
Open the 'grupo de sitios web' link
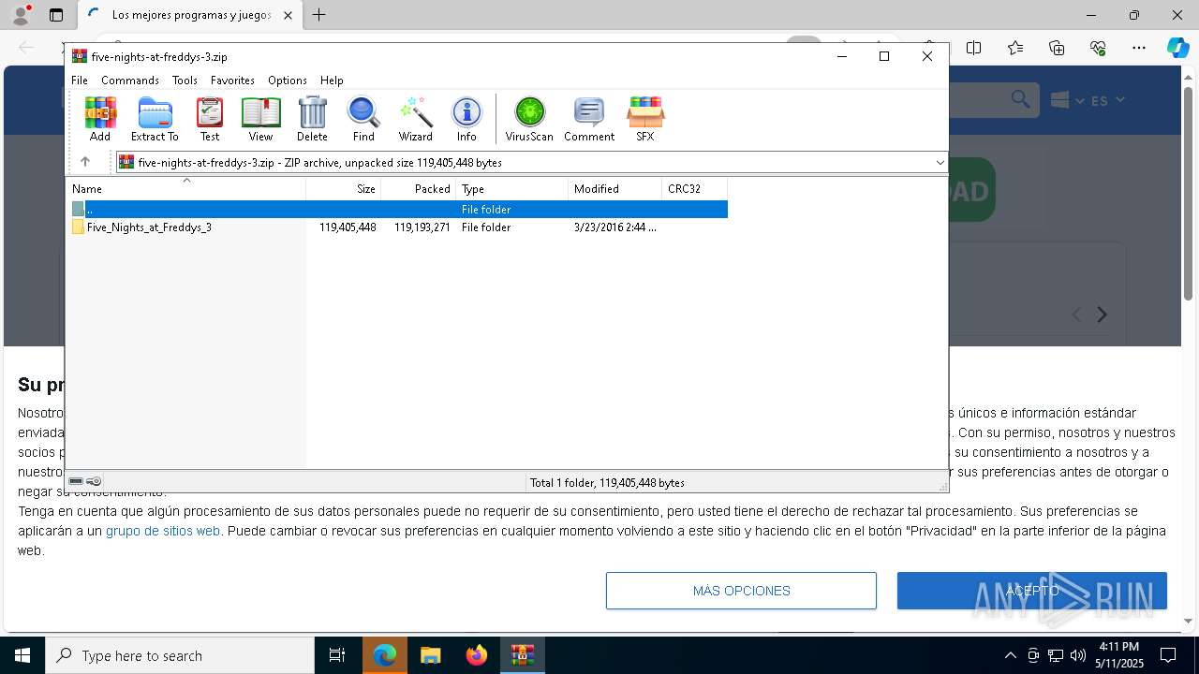coord(163,531)
